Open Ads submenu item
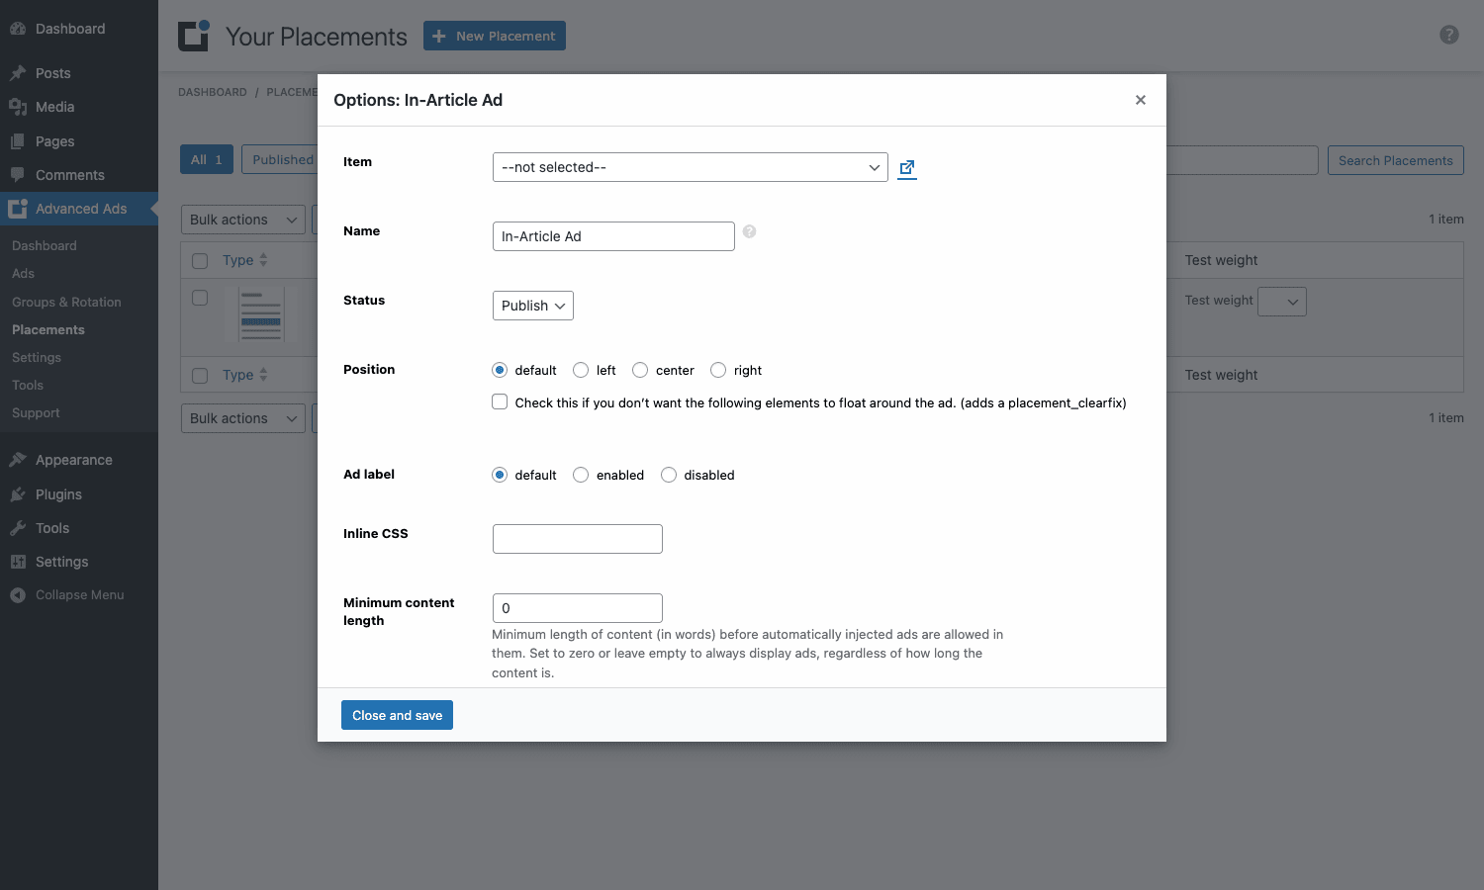Image resolution: width=1484 pixels, height=890 pixels. click(x=23, y=273)
